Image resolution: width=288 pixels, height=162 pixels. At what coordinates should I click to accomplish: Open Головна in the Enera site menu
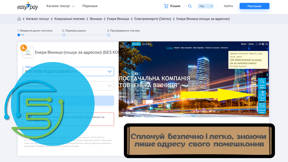point(169,48)
